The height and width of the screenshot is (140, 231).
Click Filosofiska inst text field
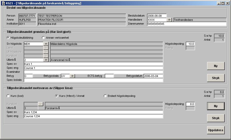[82, 24]
